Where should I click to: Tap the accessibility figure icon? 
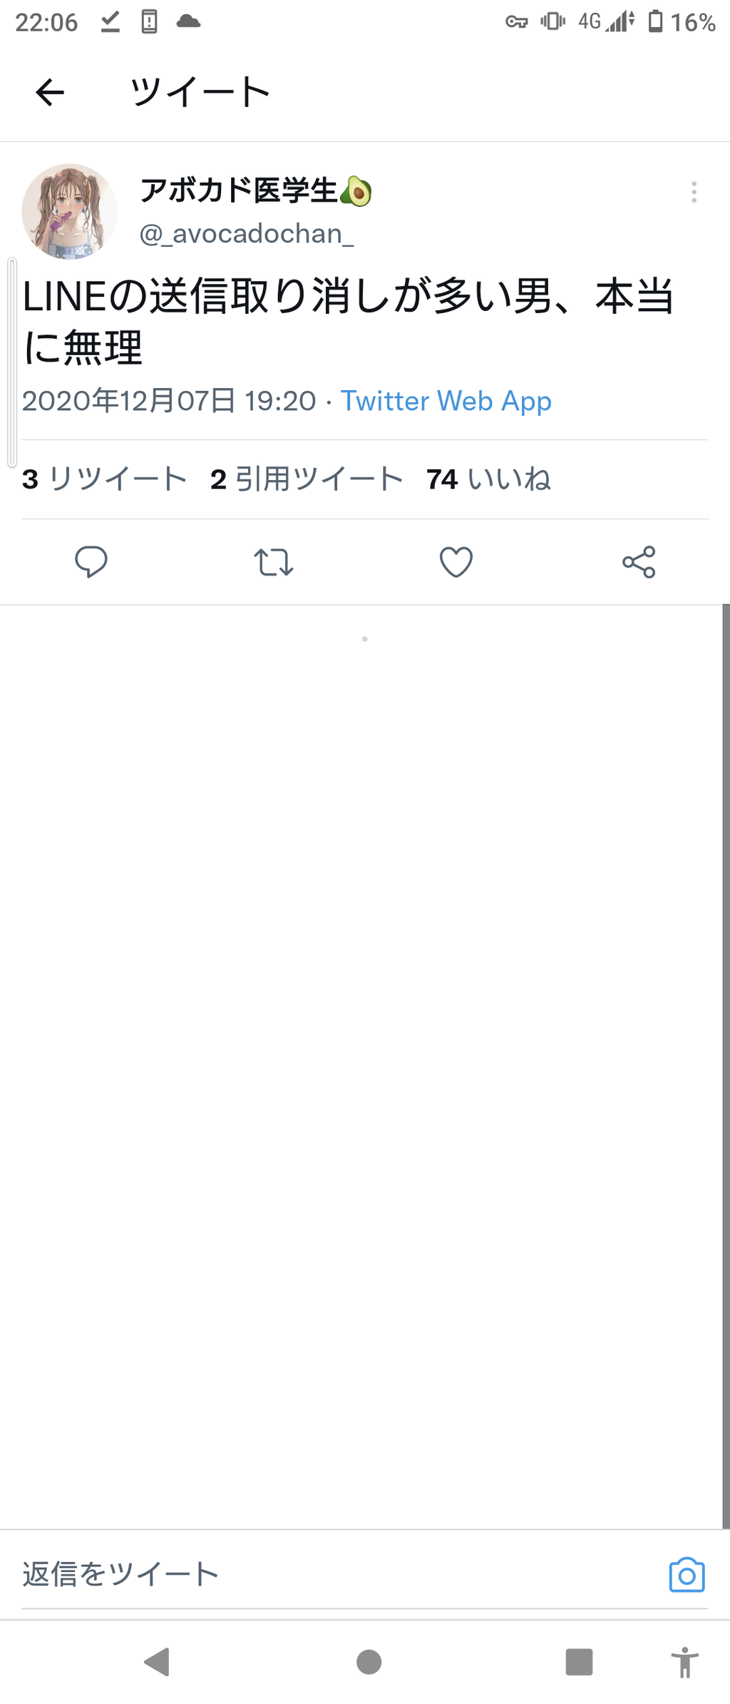click(x=684, y=1662)
